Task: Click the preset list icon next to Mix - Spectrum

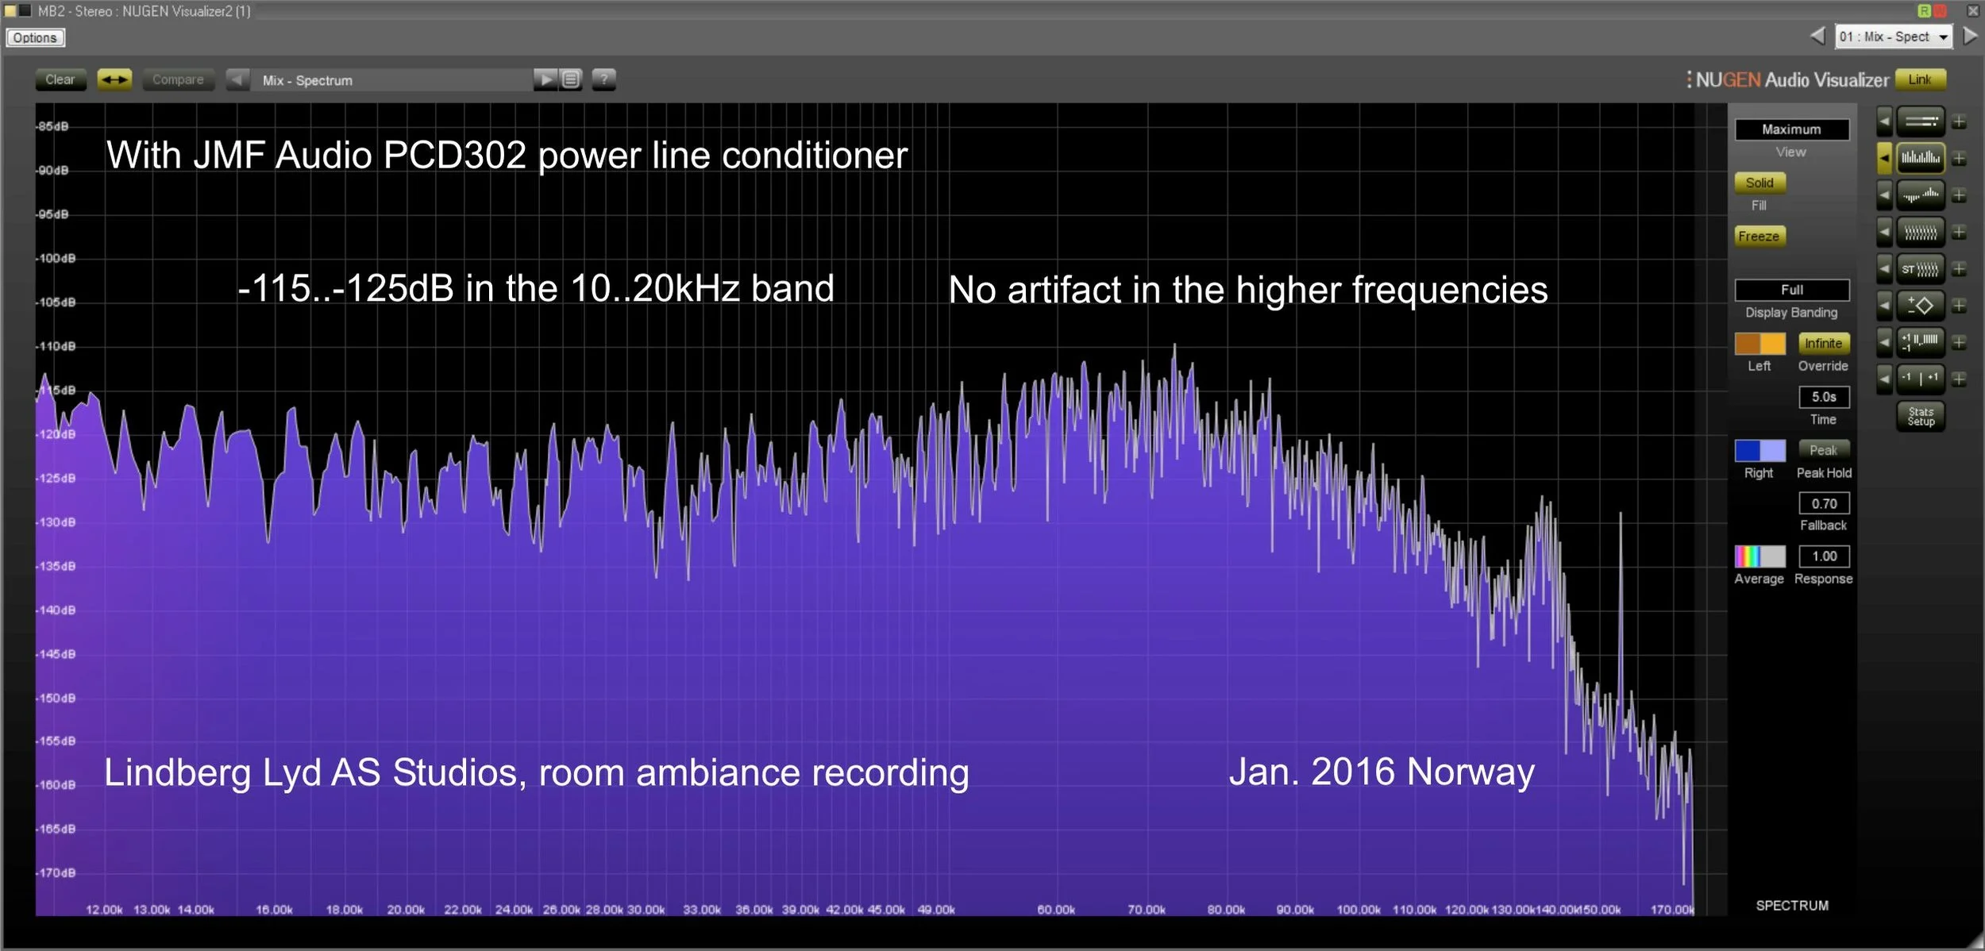Action: pos(570,79)
